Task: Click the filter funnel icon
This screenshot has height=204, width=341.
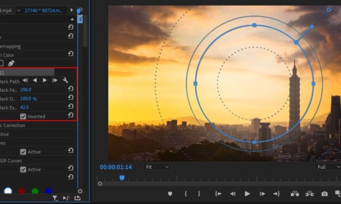Action: click(55, 198)
